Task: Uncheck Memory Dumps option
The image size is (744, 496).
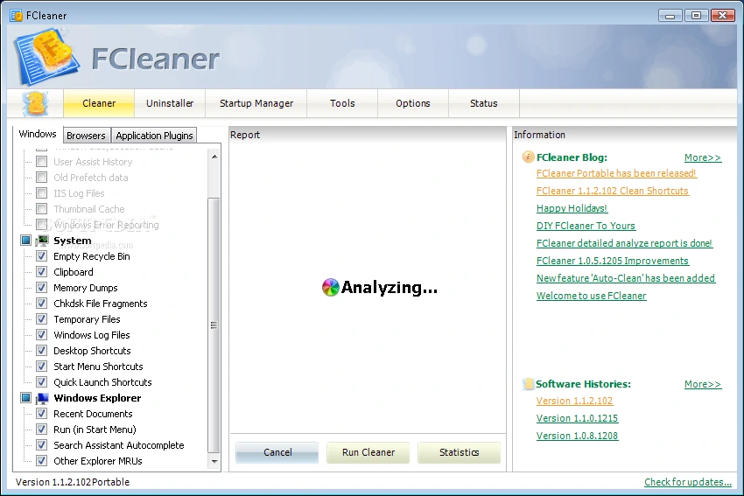Action: [x=42, y=287]
